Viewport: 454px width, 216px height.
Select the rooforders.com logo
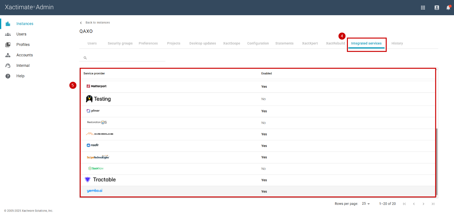click(x=99, y=134)
